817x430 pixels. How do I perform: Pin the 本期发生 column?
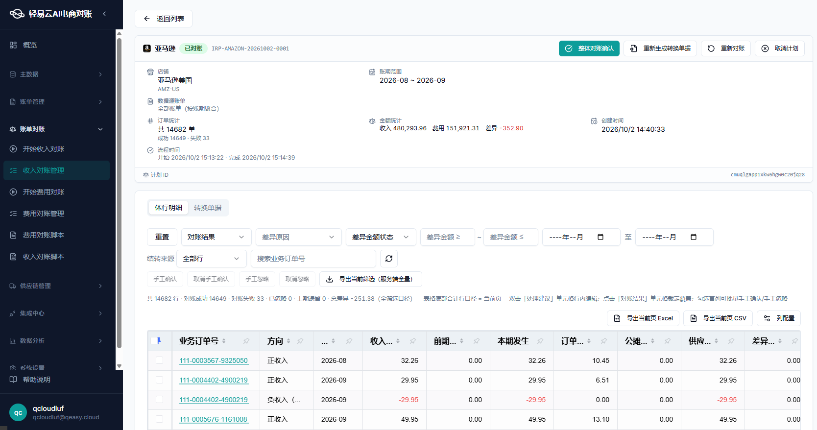pos(540,341)
